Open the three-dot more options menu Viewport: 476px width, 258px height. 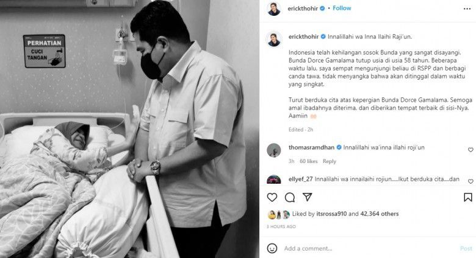point(467,9)
